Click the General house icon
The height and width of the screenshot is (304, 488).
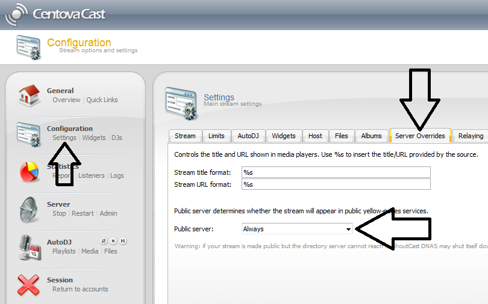(x=29, y=96)
